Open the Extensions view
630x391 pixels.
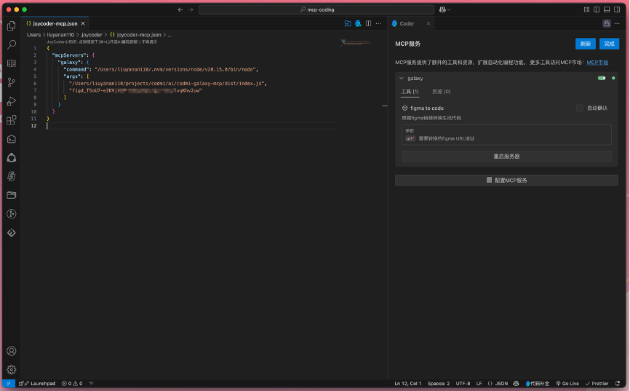coord(11,120)
